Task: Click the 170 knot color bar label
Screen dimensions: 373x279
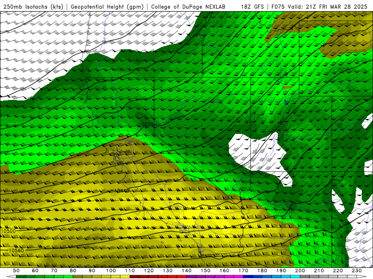Action: coord(243,271)
